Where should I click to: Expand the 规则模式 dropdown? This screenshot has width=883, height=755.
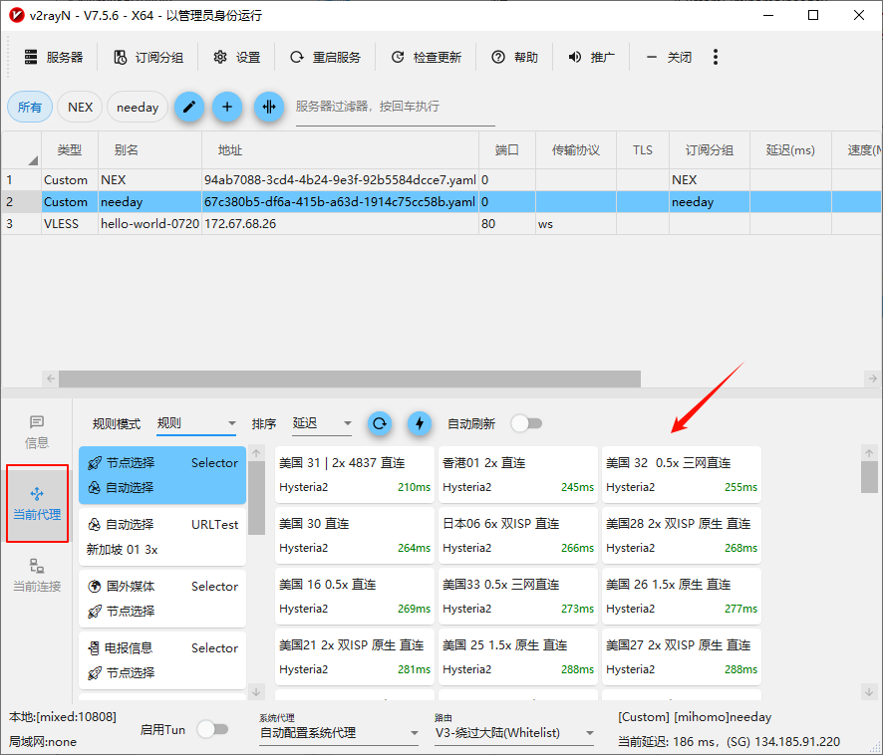coord(195,423)
